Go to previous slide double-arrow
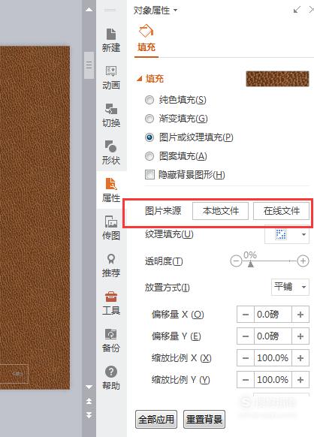Viewport: 314px width, 437px height. pos(89,401)
